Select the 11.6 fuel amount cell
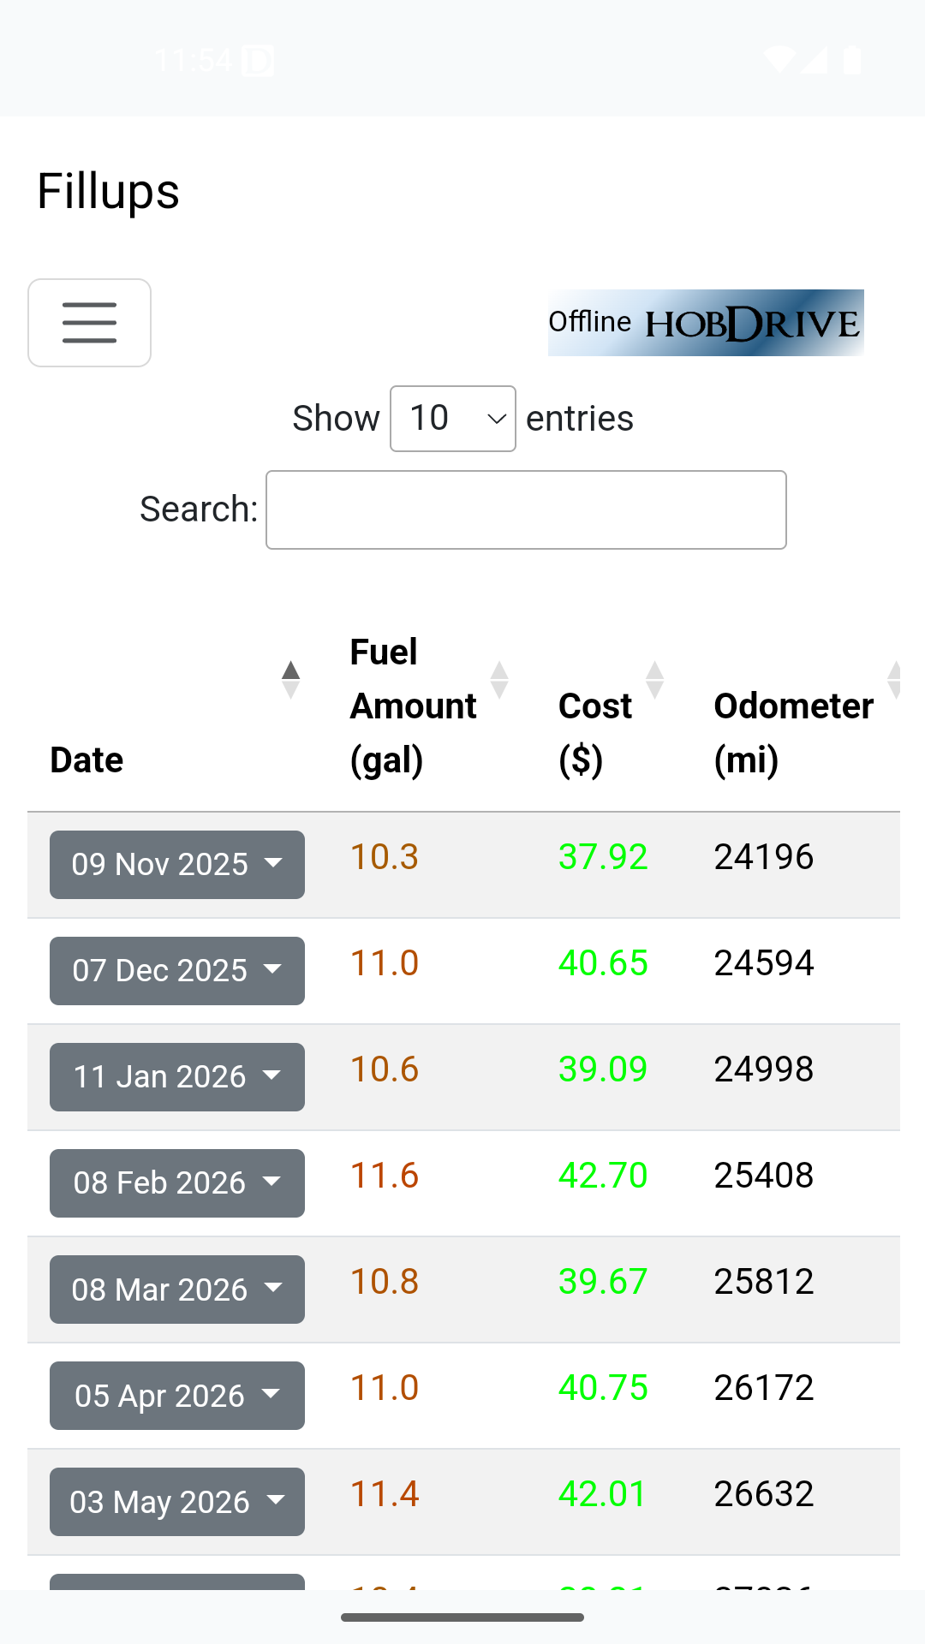 click(x=385, y=1176)
